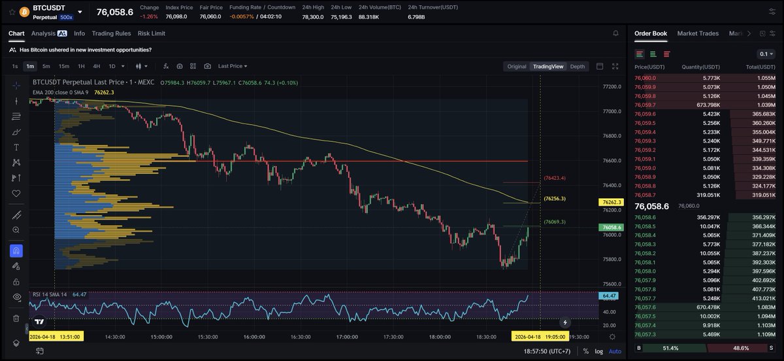Select the 15m timeframe
This screenshot has width=784, height=361.
(x=64, y=66)
